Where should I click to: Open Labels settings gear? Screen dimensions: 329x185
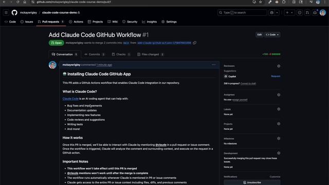pyautogui.click(x=279, y=109)
